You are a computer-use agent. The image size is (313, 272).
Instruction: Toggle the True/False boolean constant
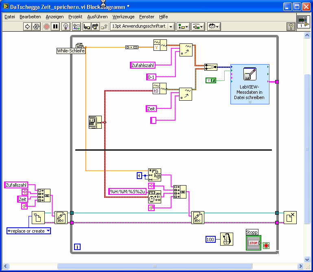(211, 80)
